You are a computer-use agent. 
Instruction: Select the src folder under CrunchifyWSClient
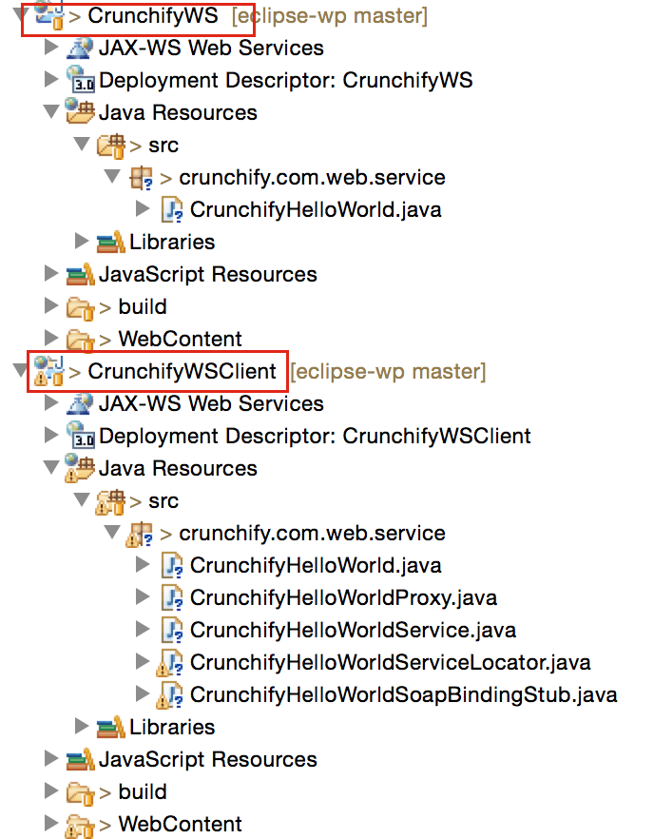point(163,500)
